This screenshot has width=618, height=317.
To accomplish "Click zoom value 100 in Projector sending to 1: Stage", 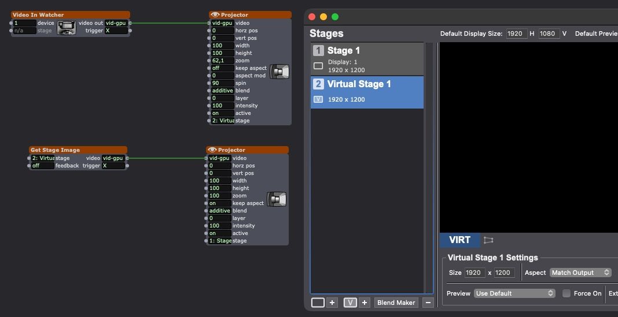I will (219, 196).
